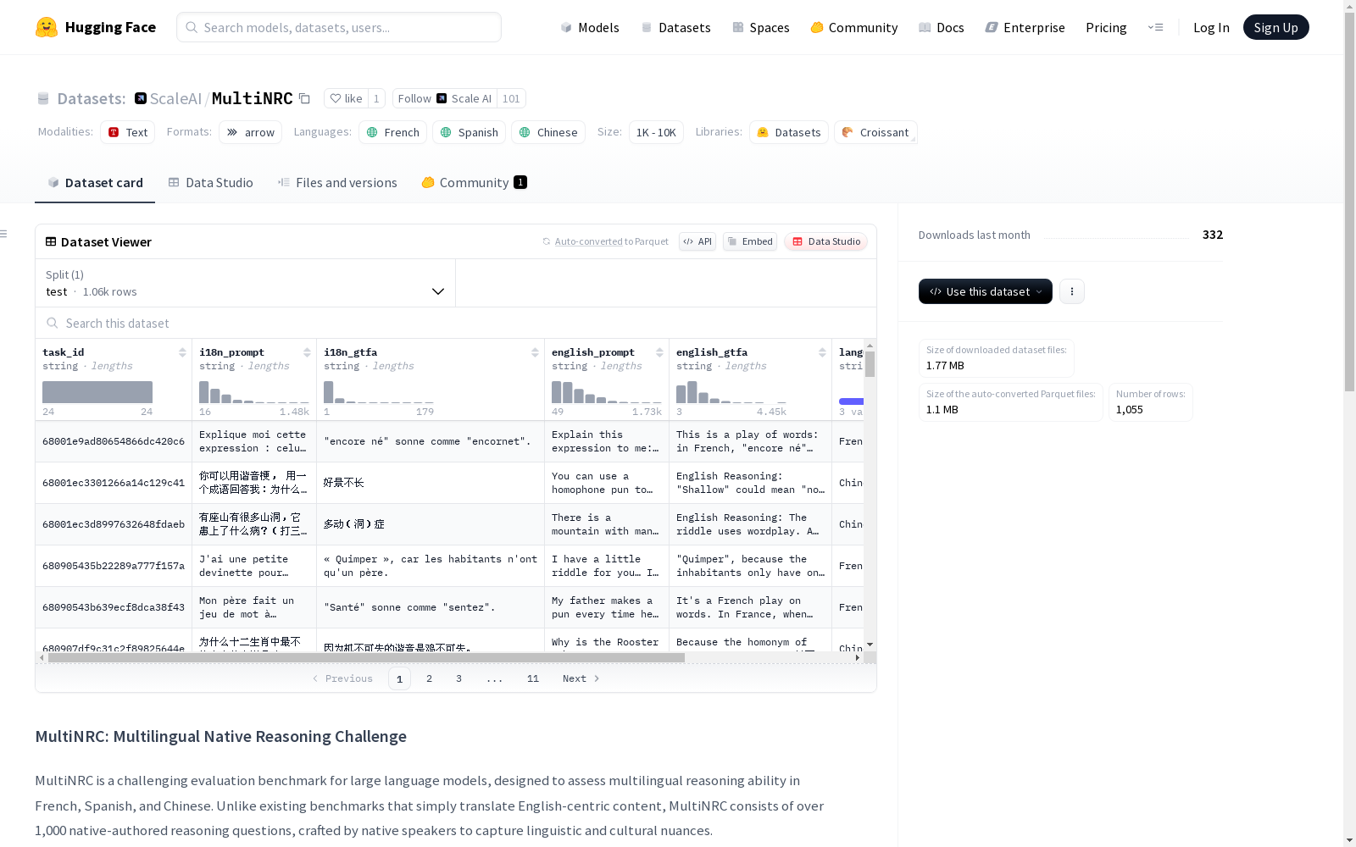Viewport: 1356px width, 847px height.
Task: Filter by Spanish language tag
Action: (x=470, y=132)
